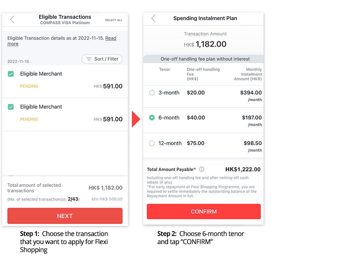Viewport: 342px width, 270px height.
Task: Open the Sort / Filter dropdown
Action: pos(102,59)
